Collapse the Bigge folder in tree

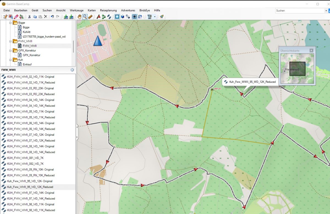[x=10, y=23]
